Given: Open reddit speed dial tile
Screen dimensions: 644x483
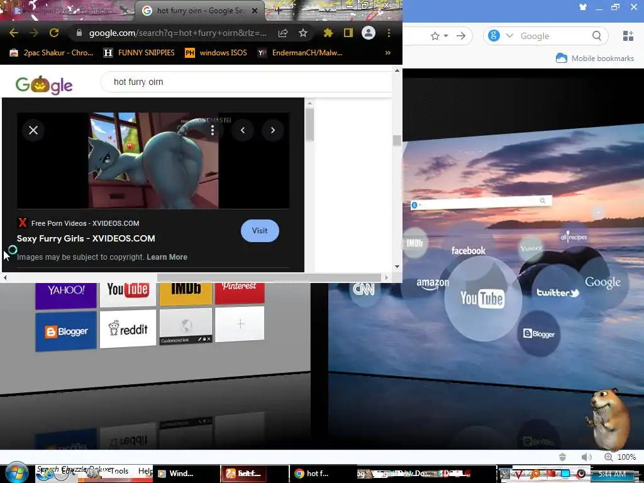Looking at the screenshot, I should pos(128,328).
